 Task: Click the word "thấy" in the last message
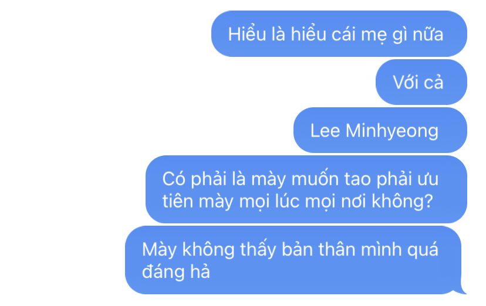click(258, 250)
